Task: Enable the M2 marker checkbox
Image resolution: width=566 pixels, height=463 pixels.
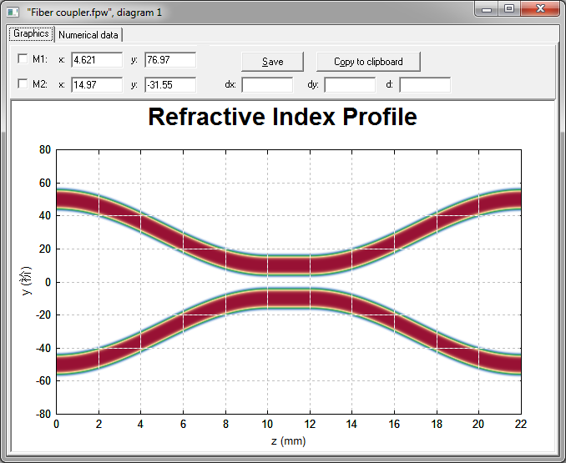Action: [23, 84]
